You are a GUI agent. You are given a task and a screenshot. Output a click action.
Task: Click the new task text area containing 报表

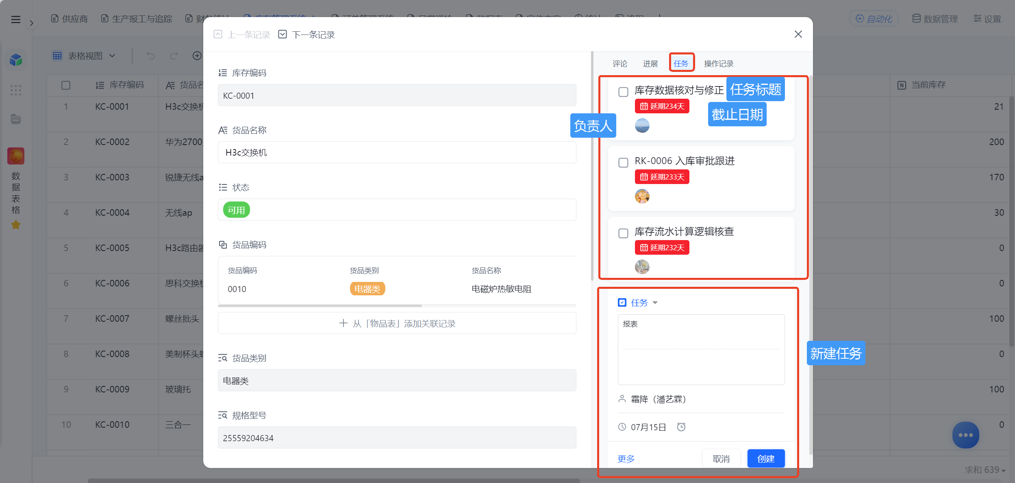[701, 349]
